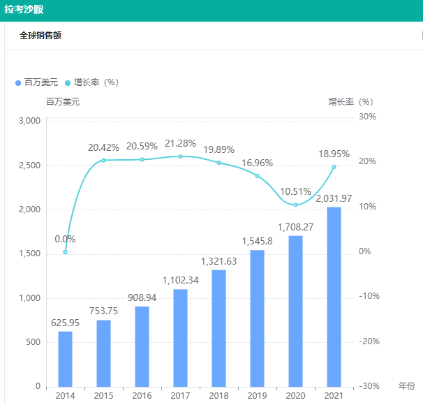
Task: Select the 2017 growth rate point
Action: 181,156
